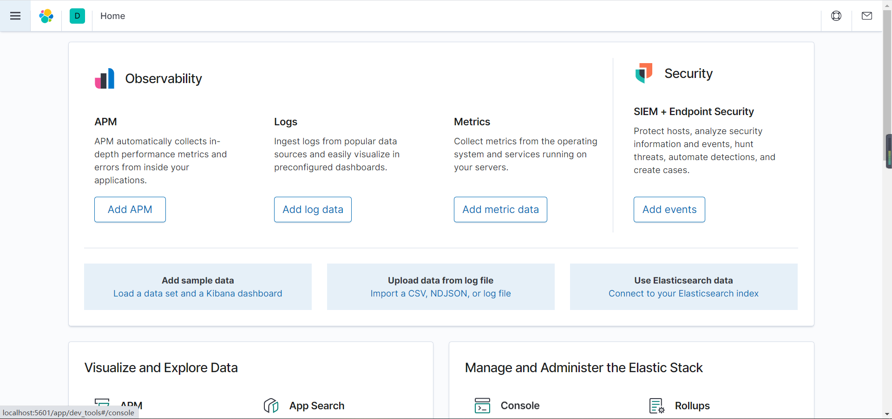Click the Add APM button
Image resolution: width=892 pixels, height=419 pixels.
pyautogui.click(x=130, y=209)
